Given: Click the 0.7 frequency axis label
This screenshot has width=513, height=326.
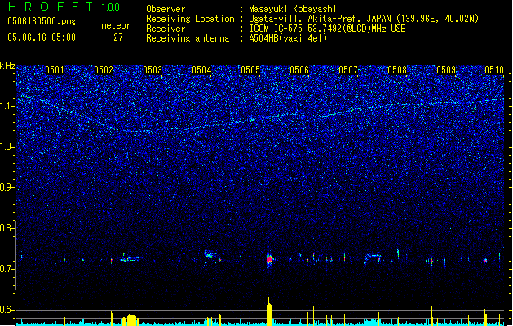Looking at the screenshot, I should pos(7,269).
